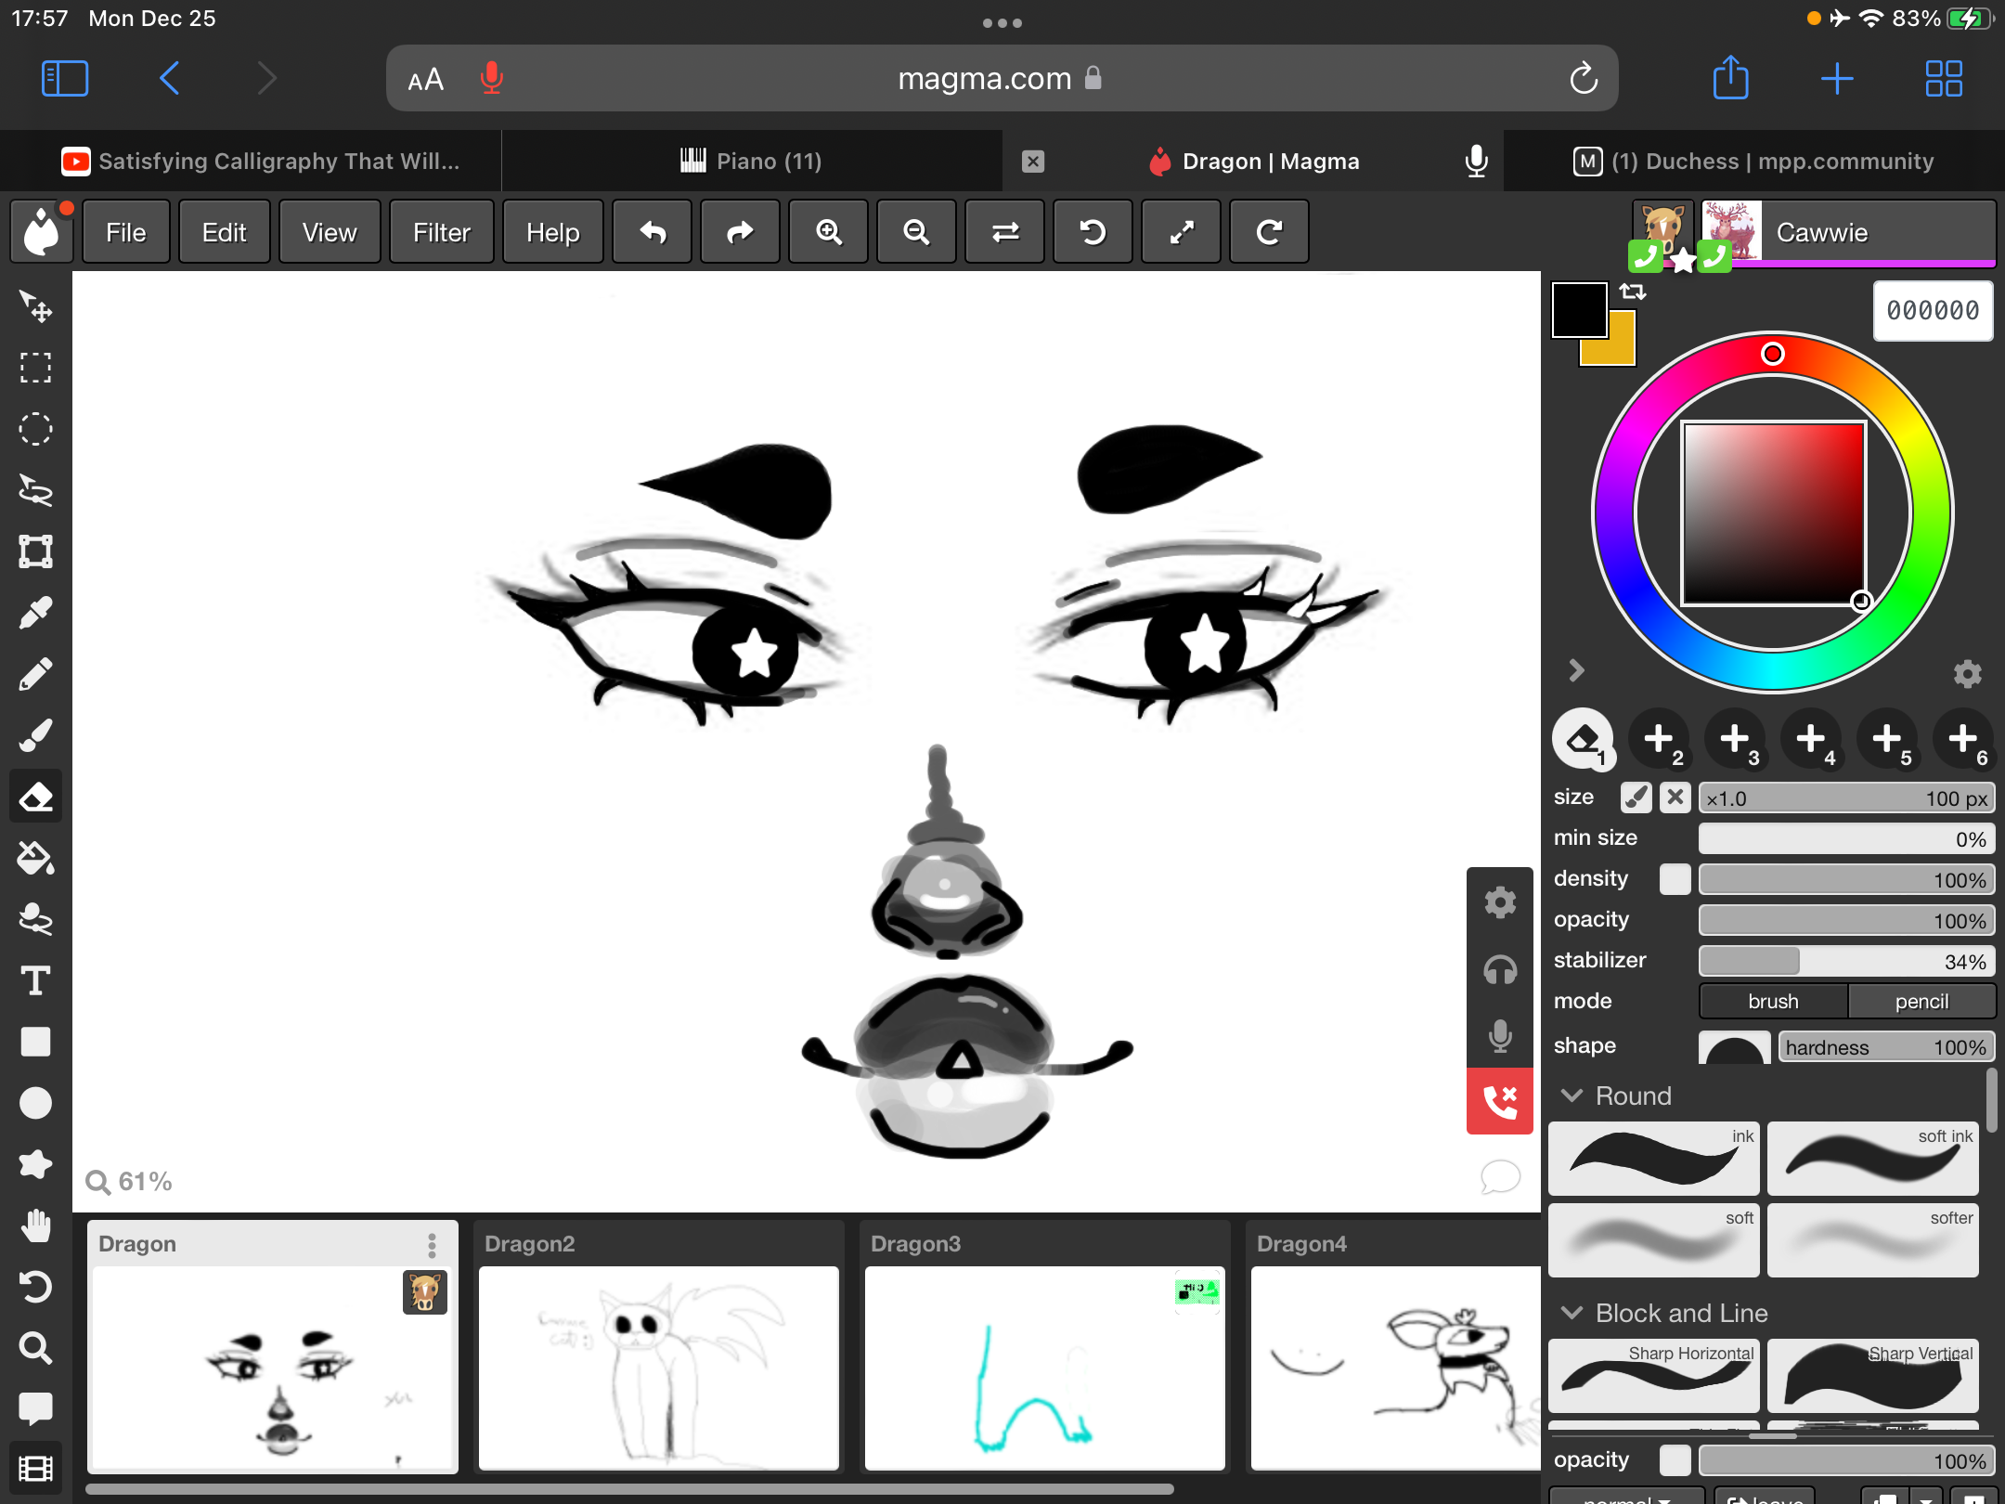Viewport: 2005px width, 1504px height.
Task: Collapse the Round brush group
Action: coord(1572,1096)
